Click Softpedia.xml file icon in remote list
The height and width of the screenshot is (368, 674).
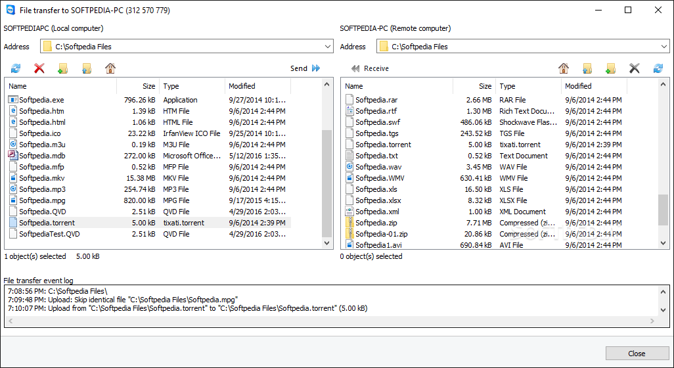tap(349, 212)
